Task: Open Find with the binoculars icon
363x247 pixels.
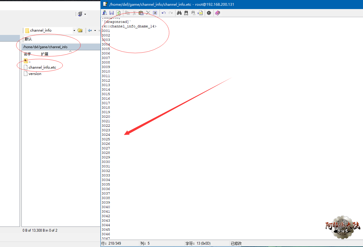Action: tap(179, 13)
